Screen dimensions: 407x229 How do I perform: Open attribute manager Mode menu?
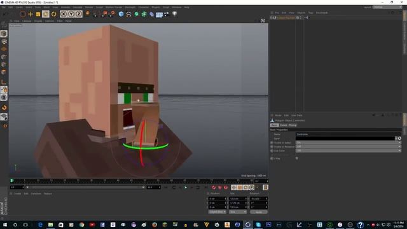point(278,115)
